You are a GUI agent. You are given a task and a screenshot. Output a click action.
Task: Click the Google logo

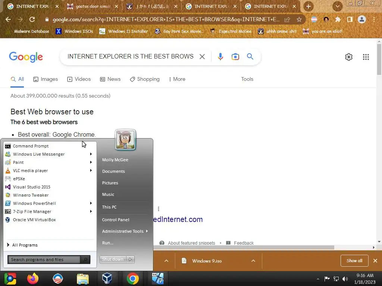tap(26, 57)
